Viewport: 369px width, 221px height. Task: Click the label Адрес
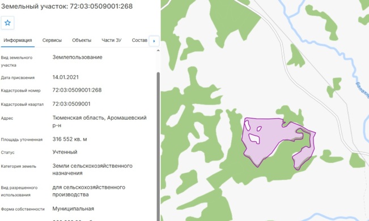coord(7,118)
